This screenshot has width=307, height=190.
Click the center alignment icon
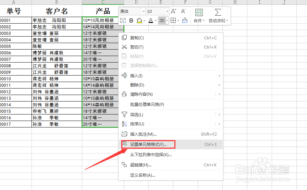[162, 21]
